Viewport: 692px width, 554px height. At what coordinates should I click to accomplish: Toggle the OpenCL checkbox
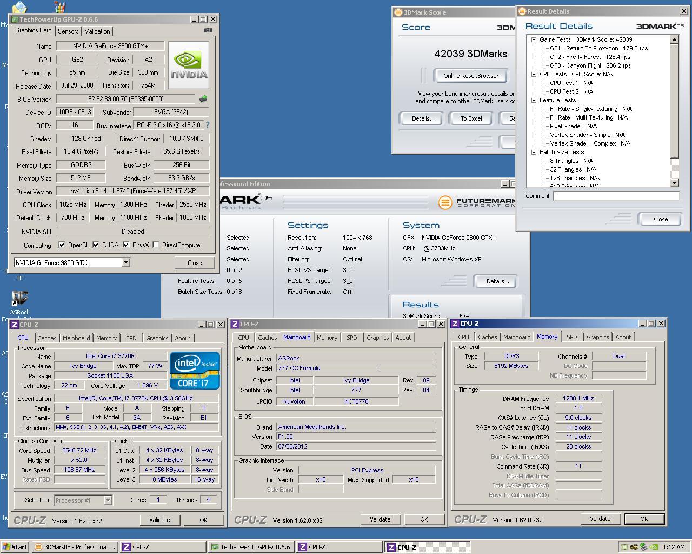pyautogui.click(x=62, y=245)
